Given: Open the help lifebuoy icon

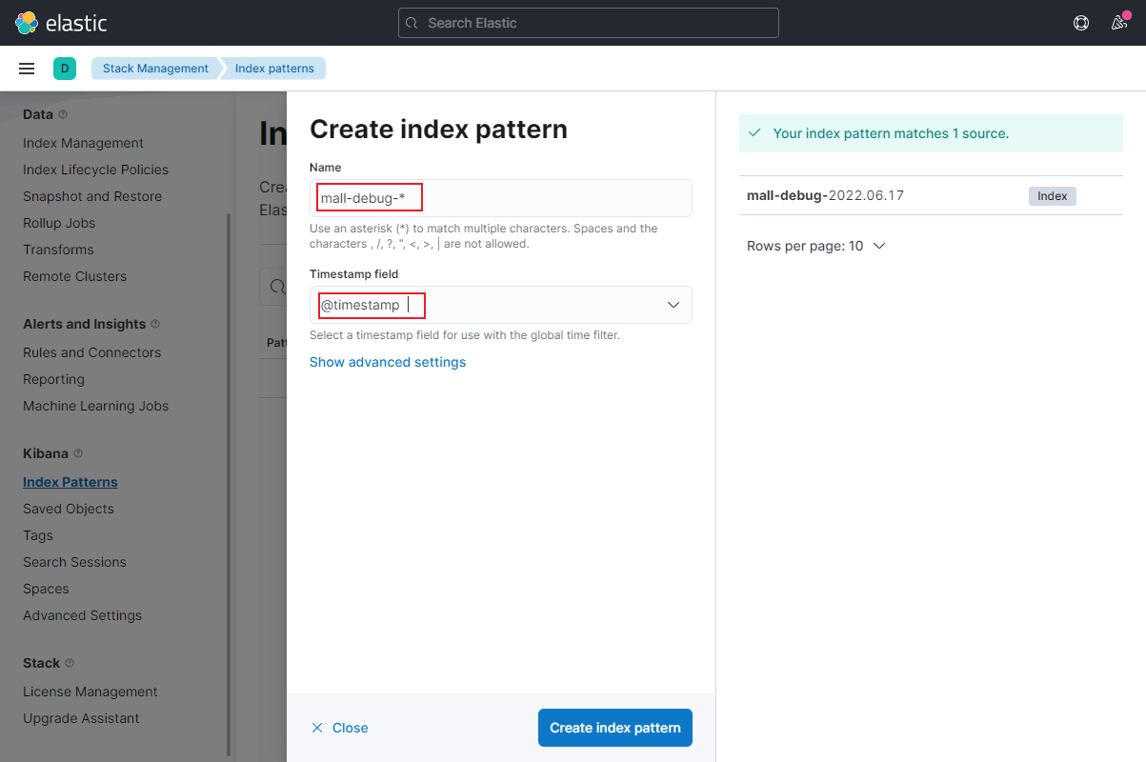Looking at the screenshot, I should click(x=1081, y=23).
